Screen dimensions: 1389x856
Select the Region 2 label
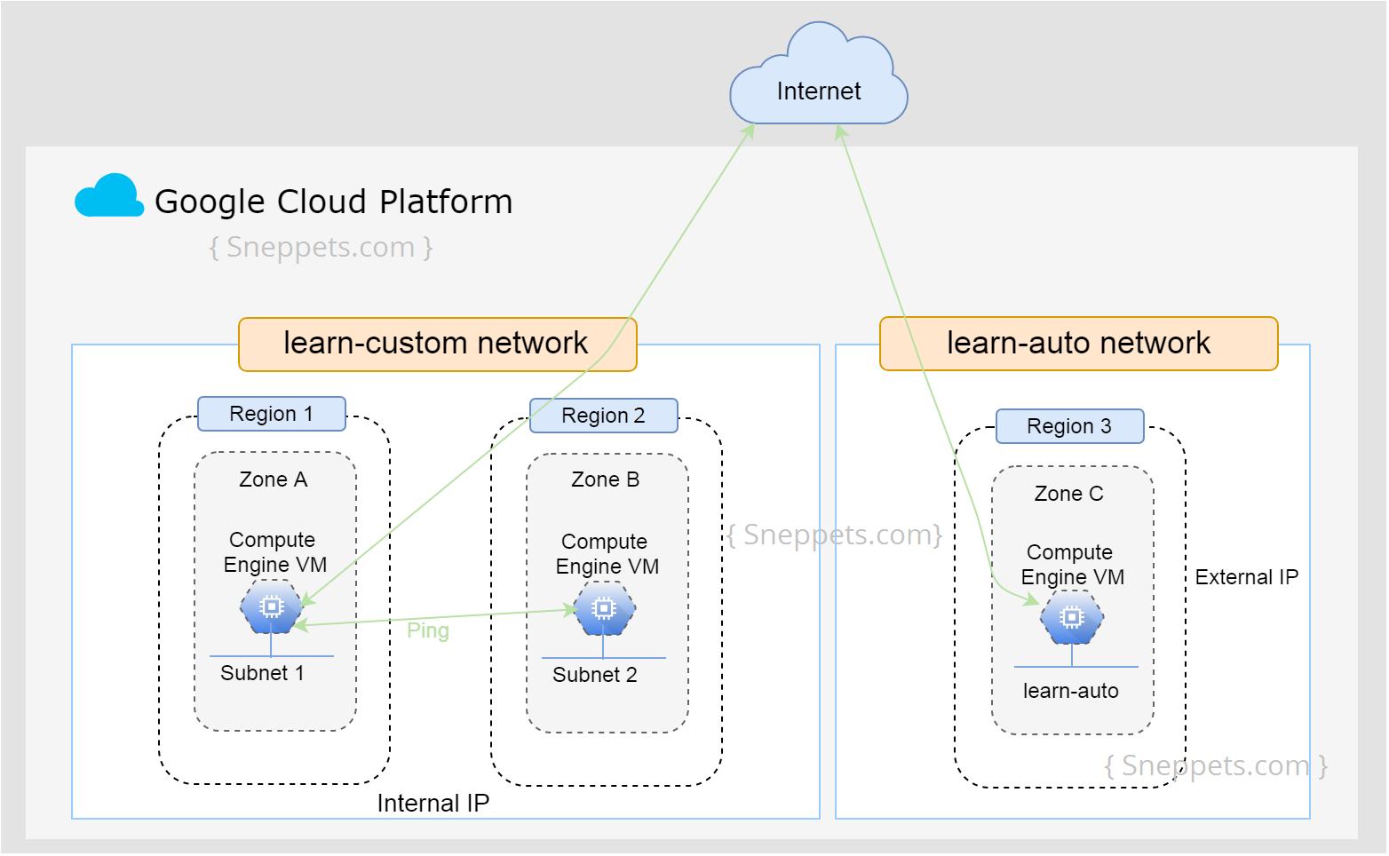tap(604, 416)
